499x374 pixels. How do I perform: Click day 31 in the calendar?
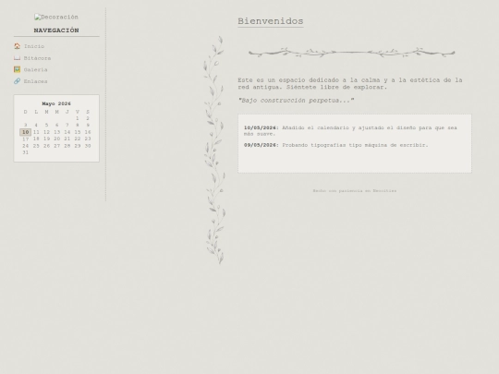(26, 152)
